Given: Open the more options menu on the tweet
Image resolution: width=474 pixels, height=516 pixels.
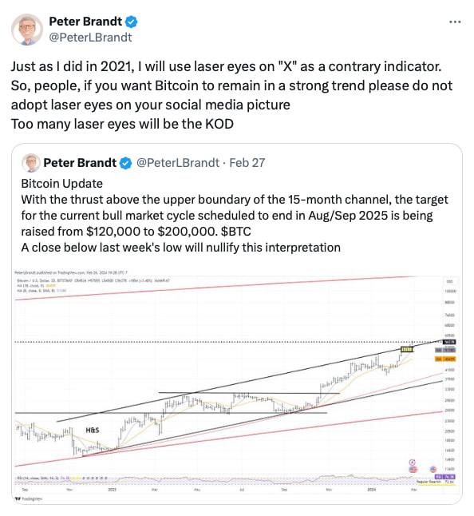Looking at the screenshot, I should tap(455, 22).
